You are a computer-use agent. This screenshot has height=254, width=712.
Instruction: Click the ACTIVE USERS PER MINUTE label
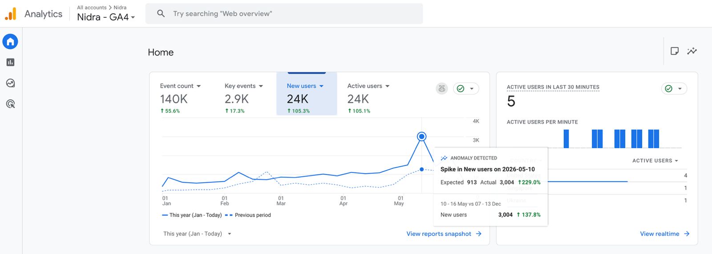tap(542, 122)
